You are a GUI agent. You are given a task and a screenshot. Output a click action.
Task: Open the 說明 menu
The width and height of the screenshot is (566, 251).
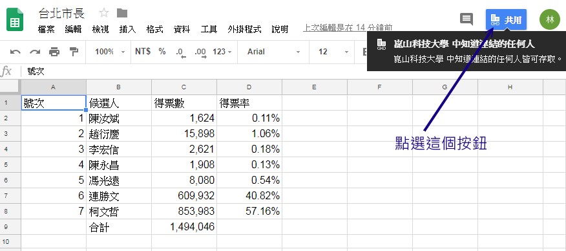[280, 29]
